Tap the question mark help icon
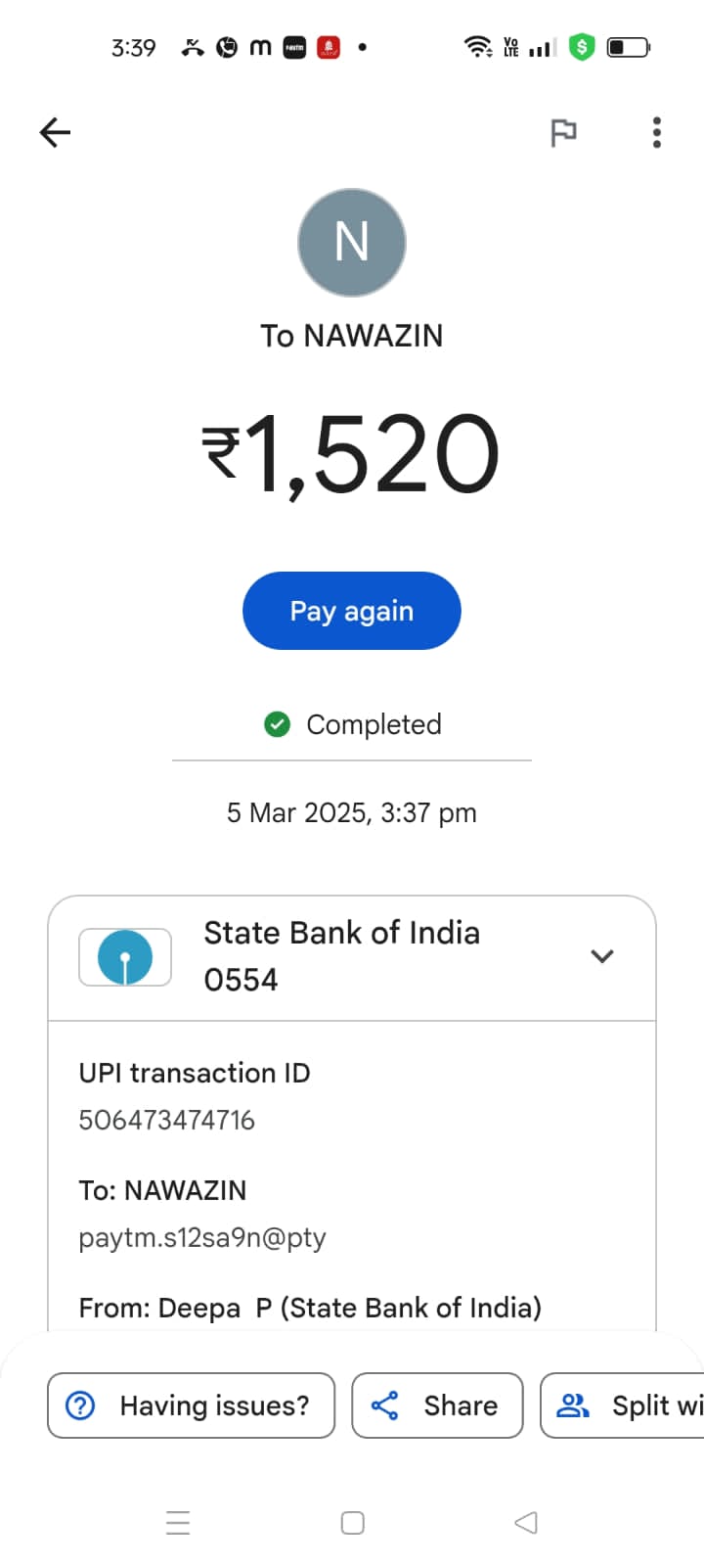The image size is (704, 1566). click(80, 1405)
